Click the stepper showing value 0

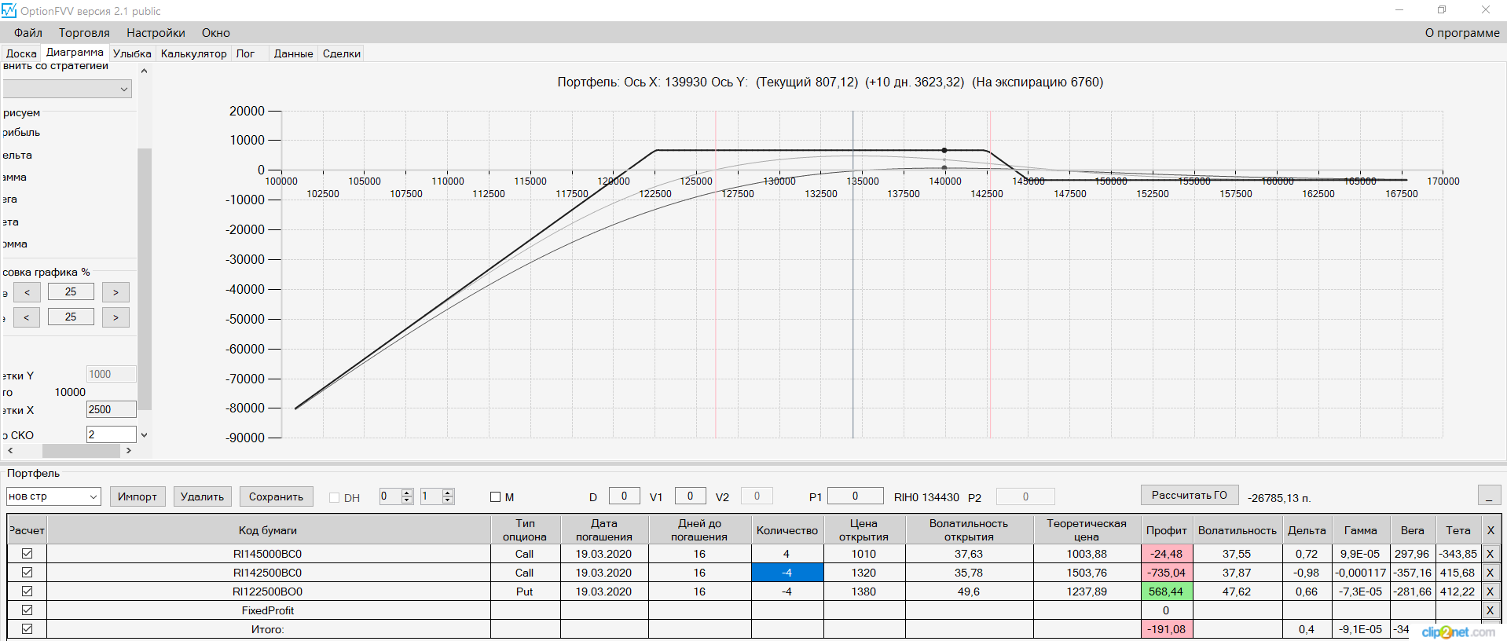coord(396,496)
